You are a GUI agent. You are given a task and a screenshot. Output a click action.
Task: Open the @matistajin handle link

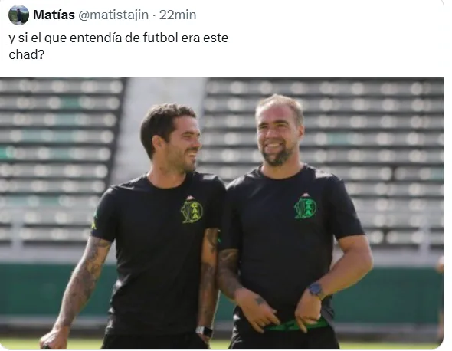(113, 15)
